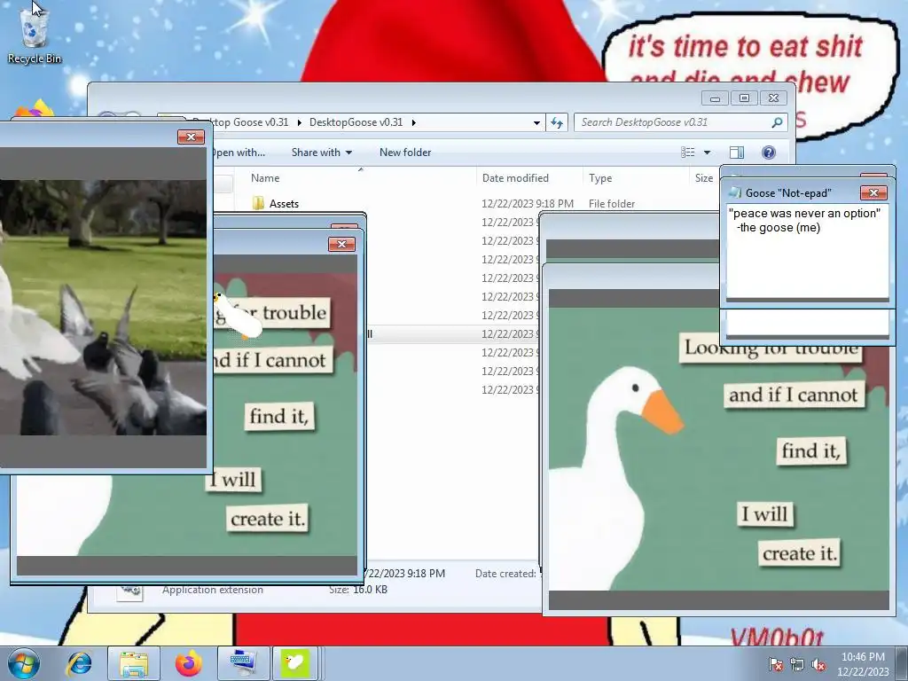Open the network icon in system tray
Screen dimensions: 908x681
point(797,664)
